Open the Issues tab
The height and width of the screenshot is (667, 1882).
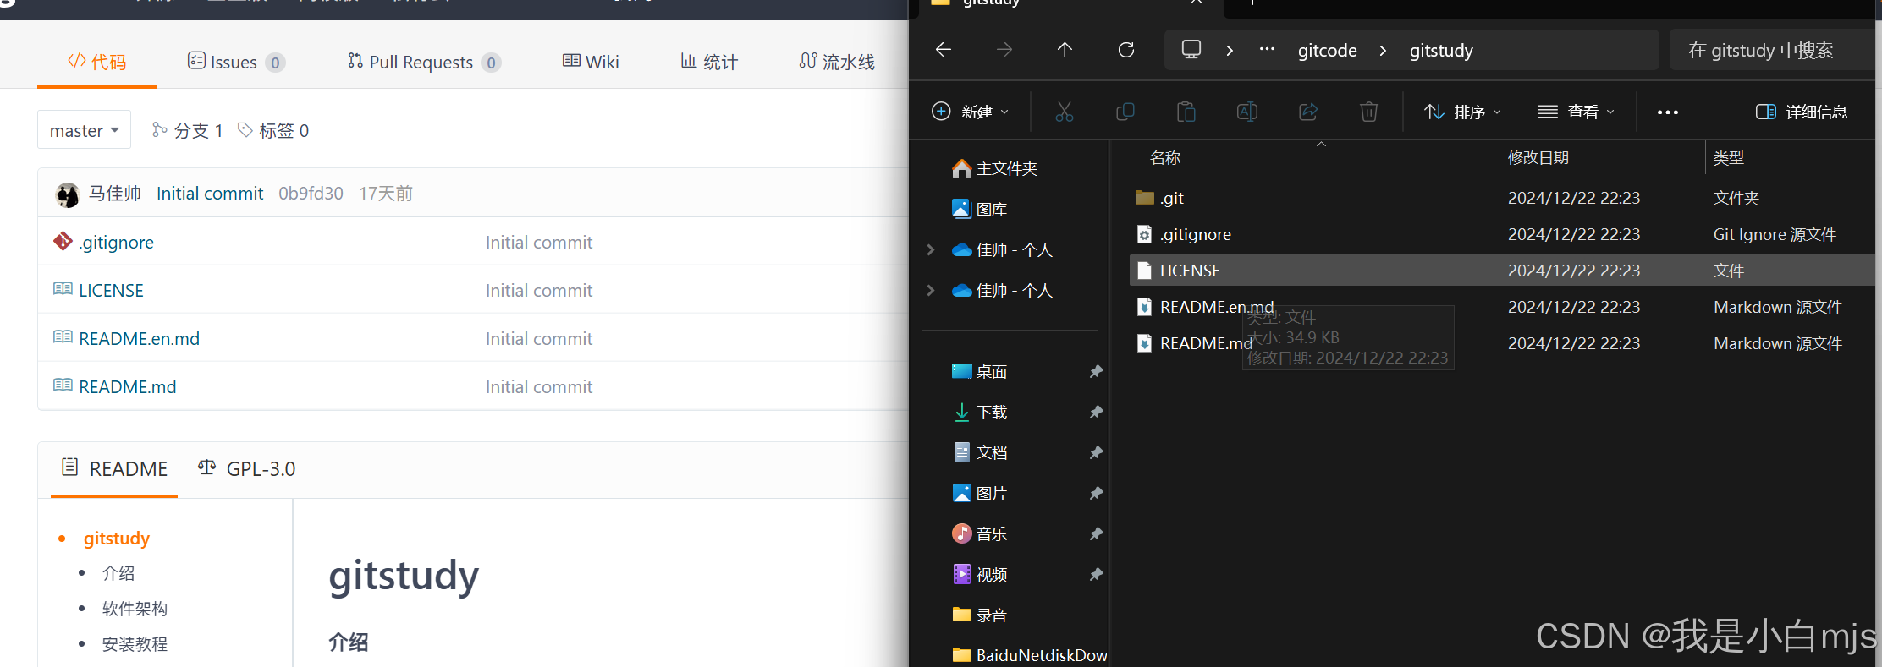point(236,62)
